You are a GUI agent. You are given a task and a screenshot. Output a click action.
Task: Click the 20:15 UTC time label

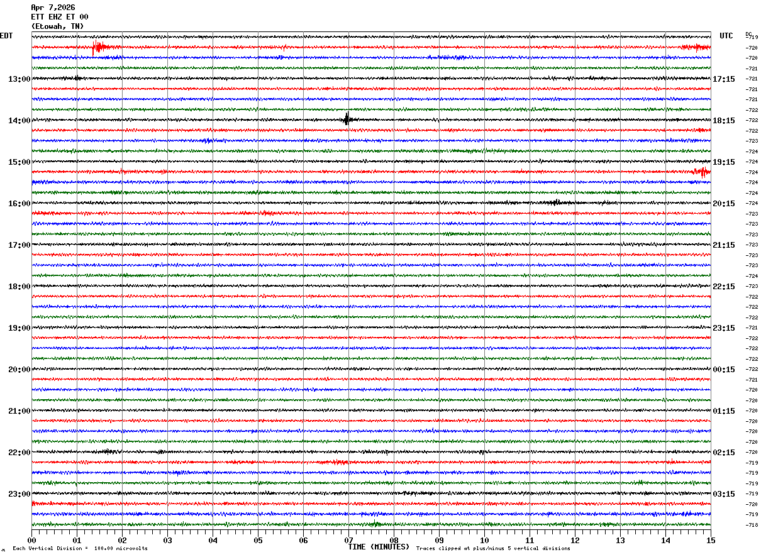click(x=723, y=204)
